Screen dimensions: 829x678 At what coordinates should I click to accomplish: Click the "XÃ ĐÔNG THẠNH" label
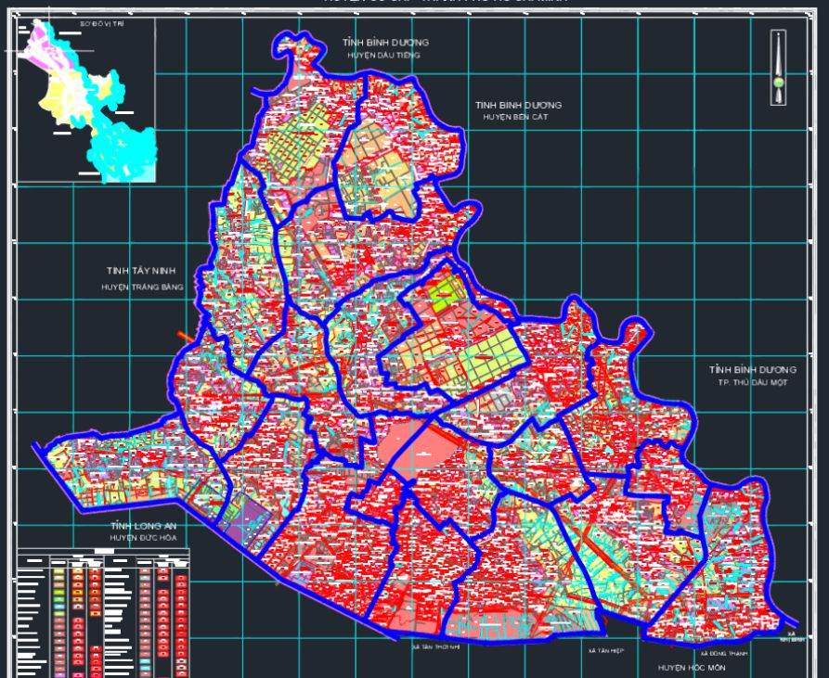pos(723,654)
